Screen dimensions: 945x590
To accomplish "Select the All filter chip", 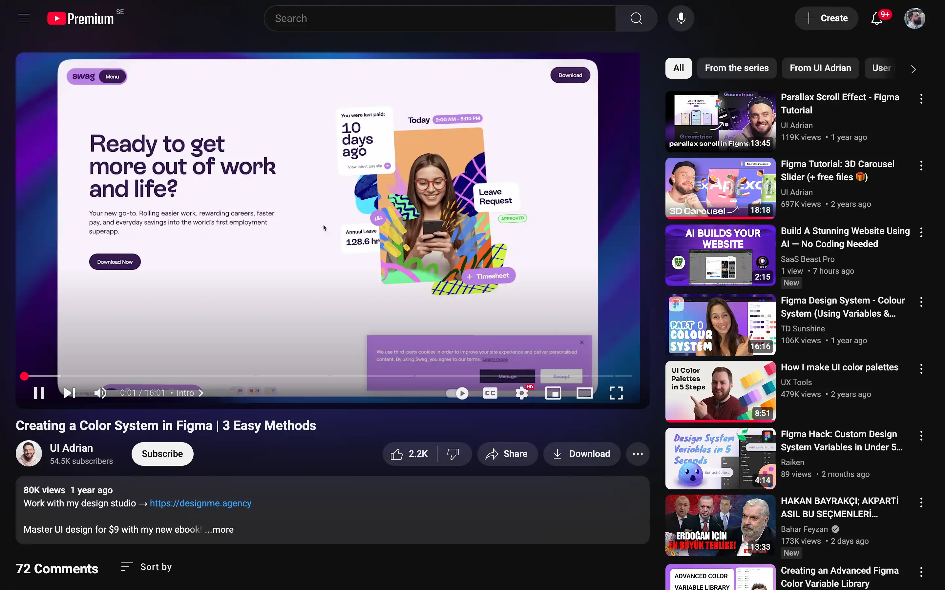I will (678, 68).
